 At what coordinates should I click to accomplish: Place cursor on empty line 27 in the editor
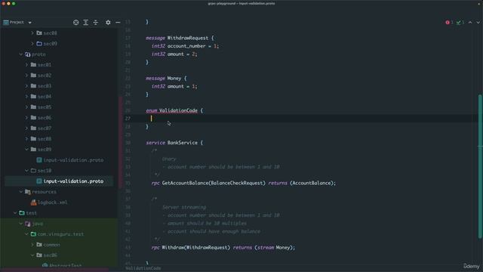point(302,119)
